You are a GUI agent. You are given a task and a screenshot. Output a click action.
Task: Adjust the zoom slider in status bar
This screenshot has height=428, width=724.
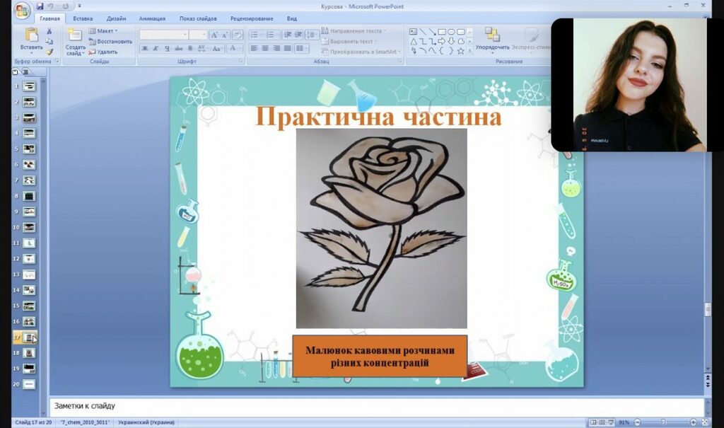(664, 422)
